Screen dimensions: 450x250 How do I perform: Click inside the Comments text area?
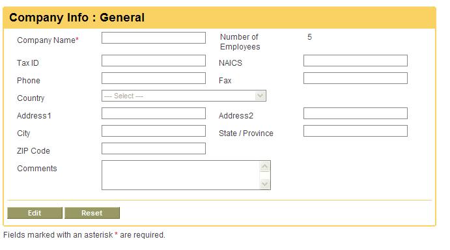tap(181, 175)
